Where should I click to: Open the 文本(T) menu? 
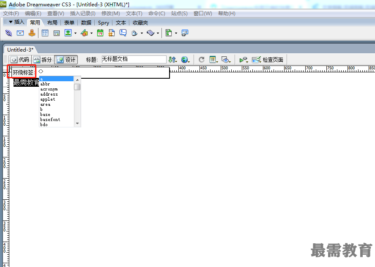pyautogui.click(x=134, y=14)
